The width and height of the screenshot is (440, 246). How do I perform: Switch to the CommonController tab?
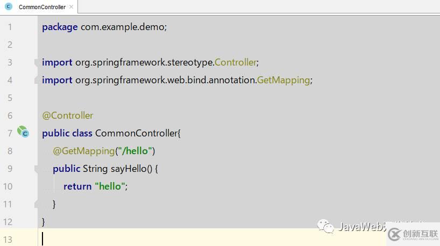[41, 7]
